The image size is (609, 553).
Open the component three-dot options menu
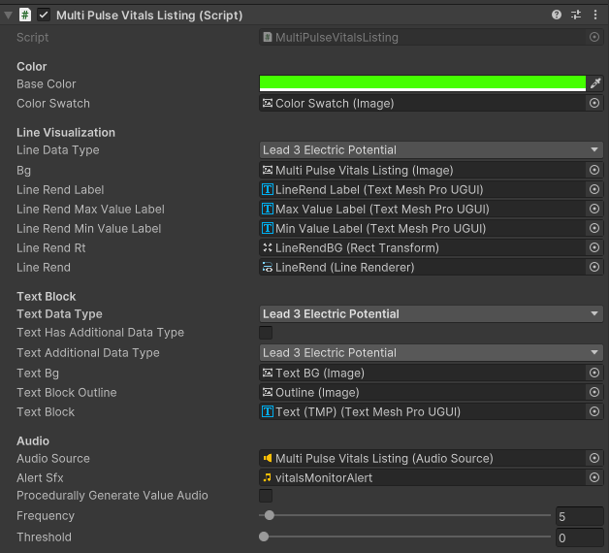point(594,16)
